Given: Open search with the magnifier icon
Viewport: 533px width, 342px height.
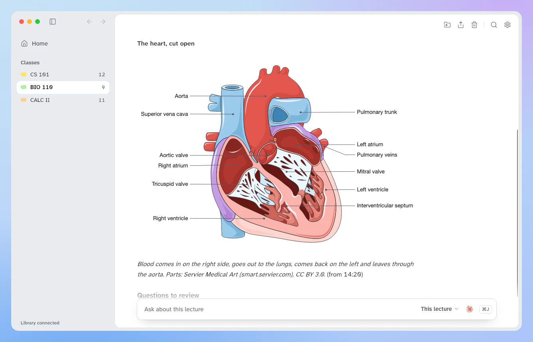Looking at the screenshot, I should click(x=494, y=25).
